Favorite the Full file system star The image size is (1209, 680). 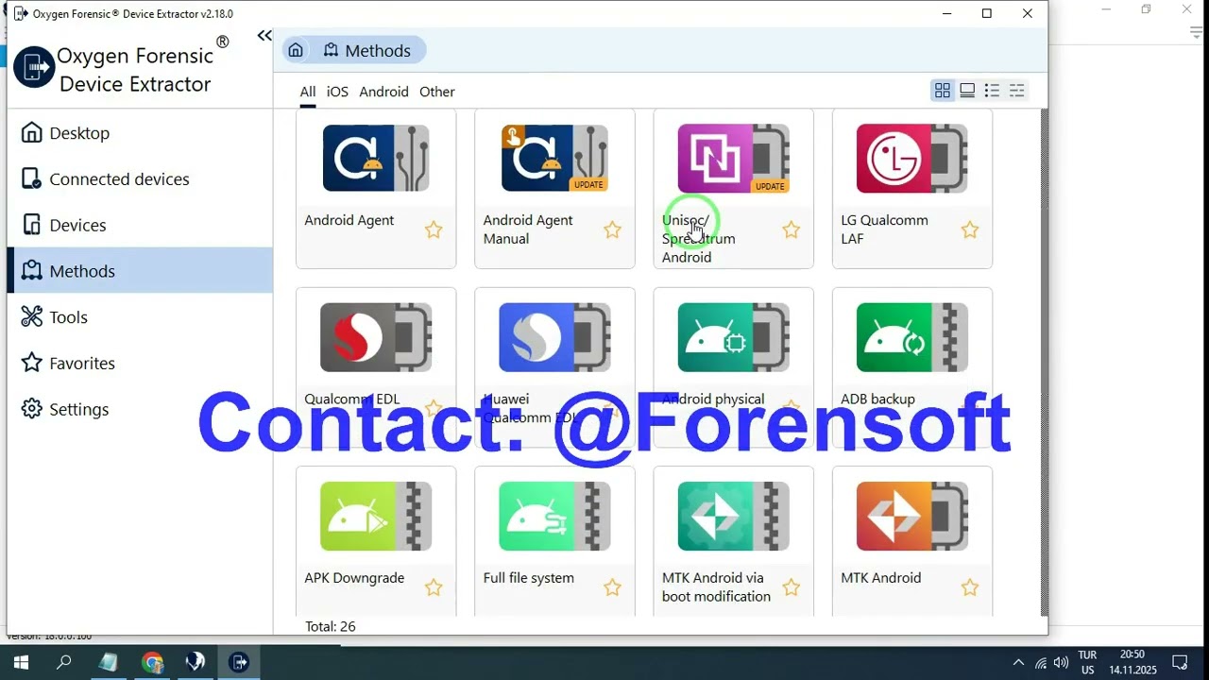pyautogui.click(x=612, y=587)
